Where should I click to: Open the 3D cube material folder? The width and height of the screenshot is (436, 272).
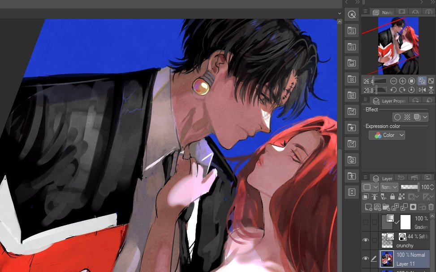(x=352, y=160)
